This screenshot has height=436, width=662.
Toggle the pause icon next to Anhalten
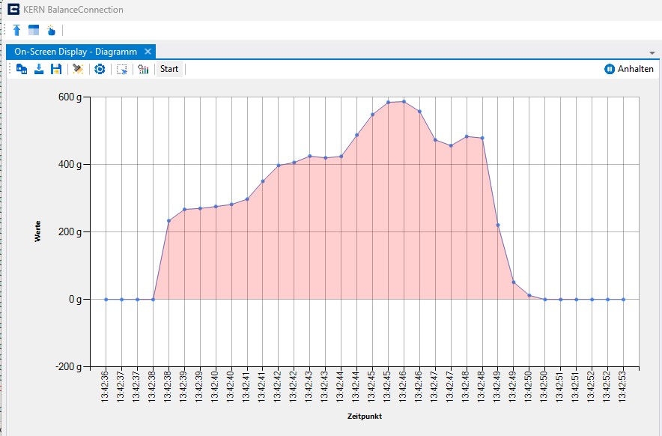click(608, 68)
